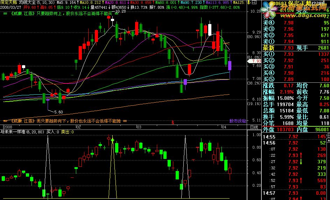Click the split-window panel icon above the price axis
330x200 pixels.
254,2
